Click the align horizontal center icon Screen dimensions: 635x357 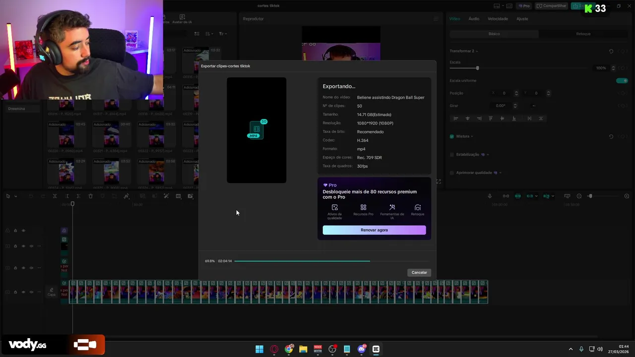coord(468,119)
